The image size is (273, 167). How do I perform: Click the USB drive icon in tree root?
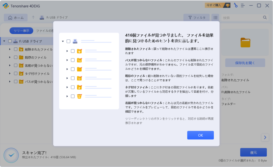pos(15,41)
